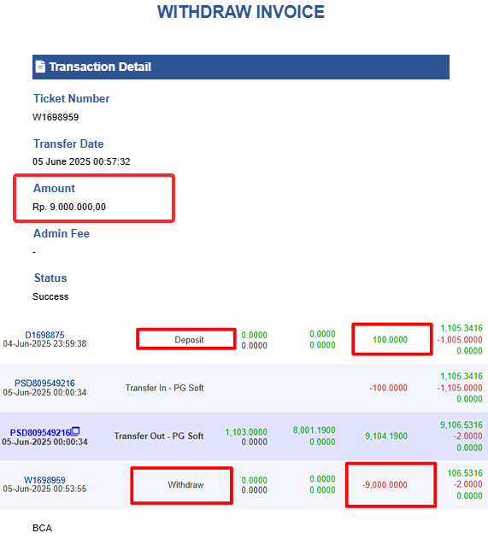Click the 9,106.5316 balance value
The image size is (488, 539).
[x=462, y=425]
